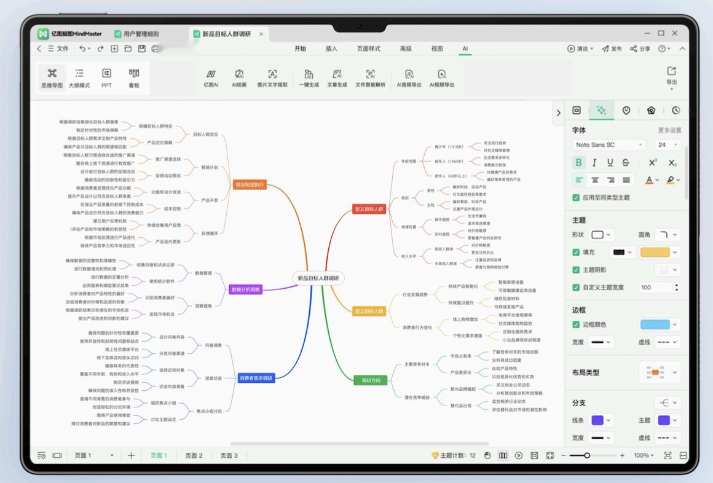This screenshot has width=713, height=483.
Task: Click the redo arrow icon
Action: pos(100,48)
